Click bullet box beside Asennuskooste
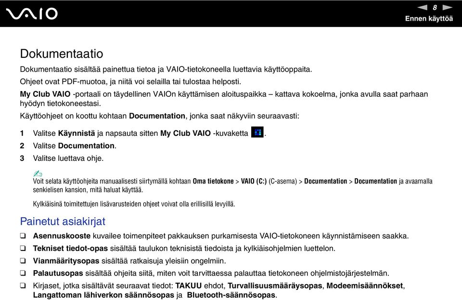 tap(23, 236)
